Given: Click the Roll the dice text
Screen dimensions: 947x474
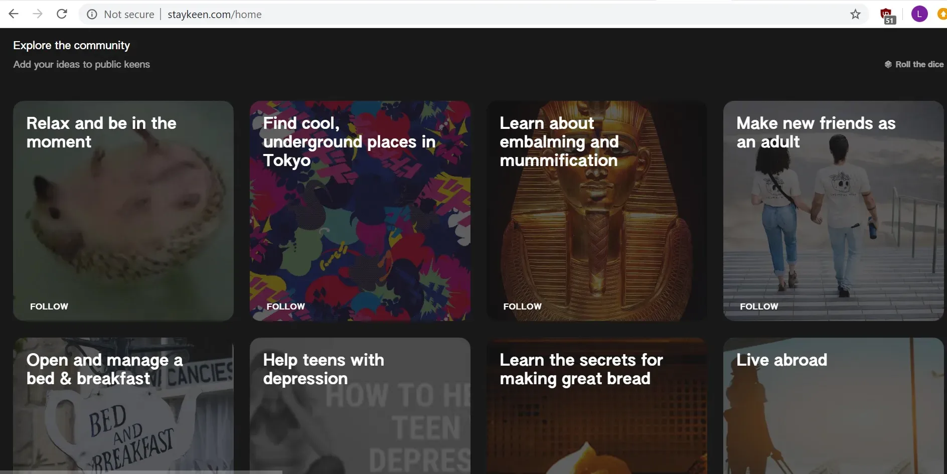Looking at the screenshot, I should point(919,65).
